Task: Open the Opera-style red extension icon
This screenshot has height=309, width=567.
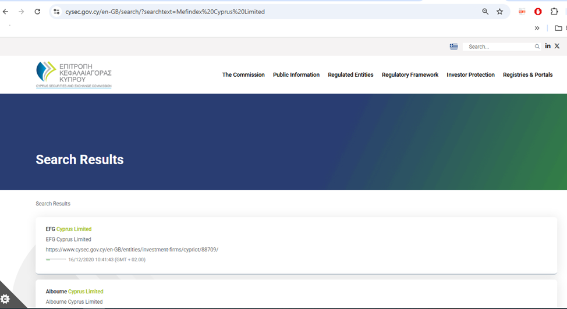Action: click(538, 12)
